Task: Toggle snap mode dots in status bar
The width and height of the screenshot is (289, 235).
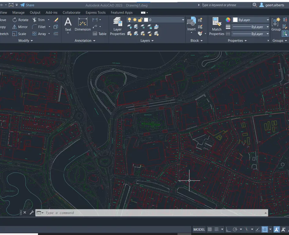Action: [217, 229]
